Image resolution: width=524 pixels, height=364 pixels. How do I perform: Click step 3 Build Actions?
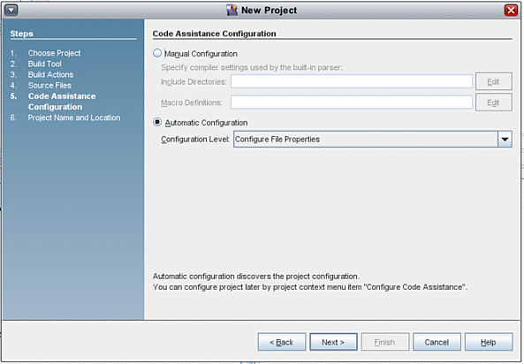point(50,74)
